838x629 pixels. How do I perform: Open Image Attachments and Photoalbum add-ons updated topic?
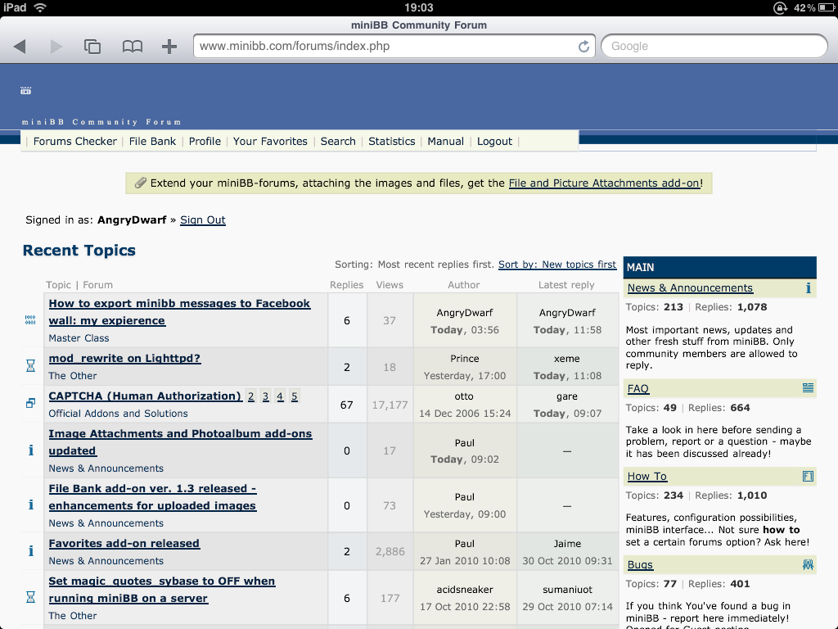[180, 442]
